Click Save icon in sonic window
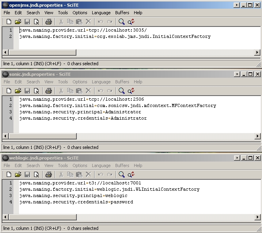Screen dimensions: 262x233 tap(27, 91)
